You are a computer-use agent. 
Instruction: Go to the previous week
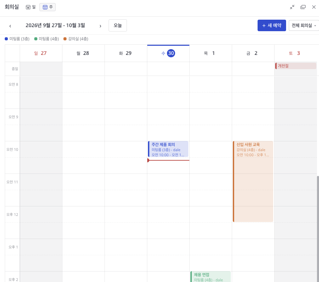pos(10,26)
